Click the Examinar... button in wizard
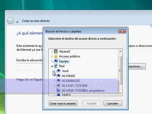This screenshot has height=114, width=152. [x=137, y=66]
